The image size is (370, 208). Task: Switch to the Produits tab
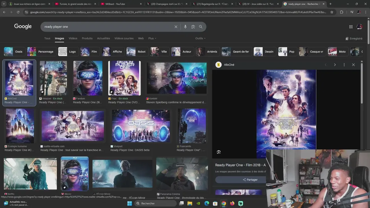click(87, 38)
